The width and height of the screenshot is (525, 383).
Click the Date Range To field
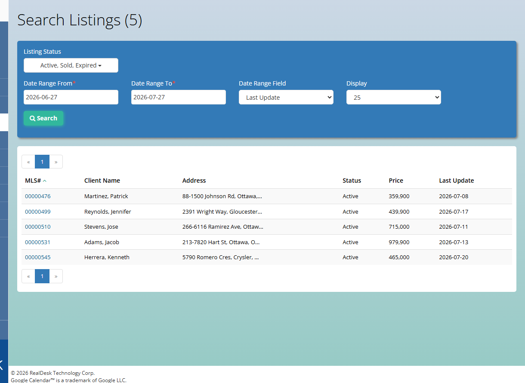point(179,97)
